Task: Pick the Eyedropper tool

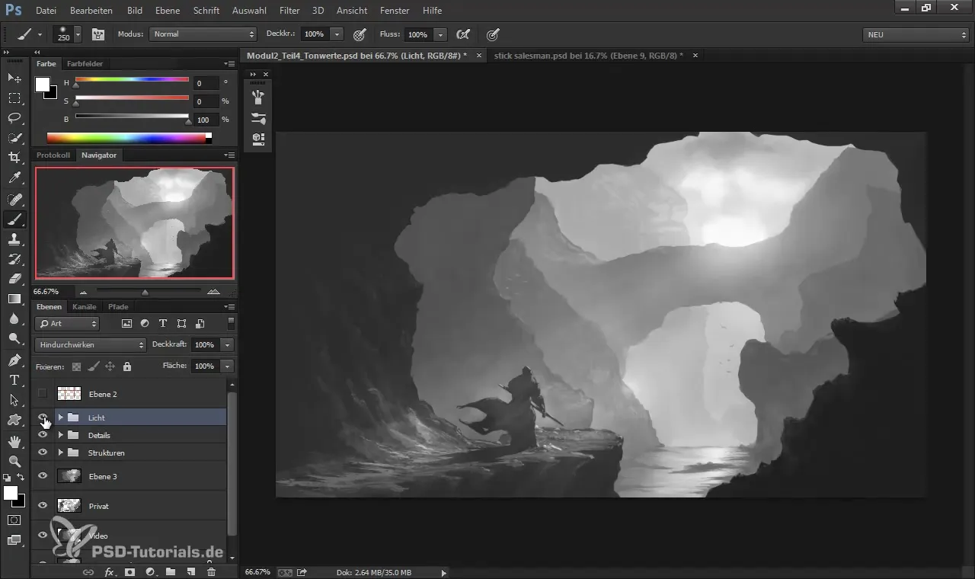Action: [x=14, y=178]
